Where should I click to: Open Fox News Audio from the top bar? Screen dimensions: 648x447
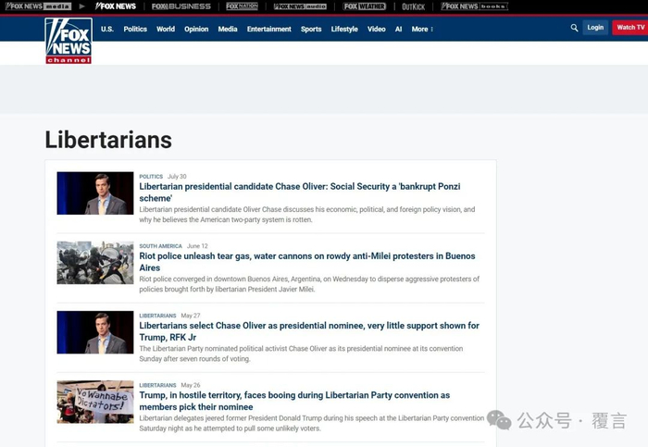click(300, 6)
